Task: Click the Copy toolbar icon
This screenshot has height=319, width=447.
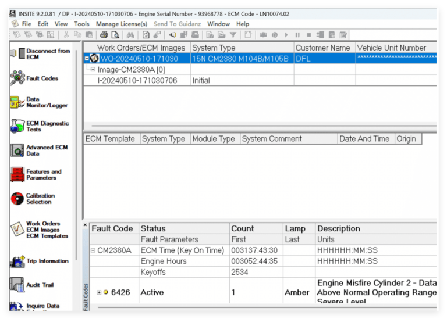Action: [77, 35]
